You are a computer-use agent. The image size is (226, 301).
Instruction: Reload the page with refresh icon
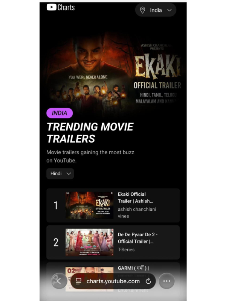pos(148,281)
